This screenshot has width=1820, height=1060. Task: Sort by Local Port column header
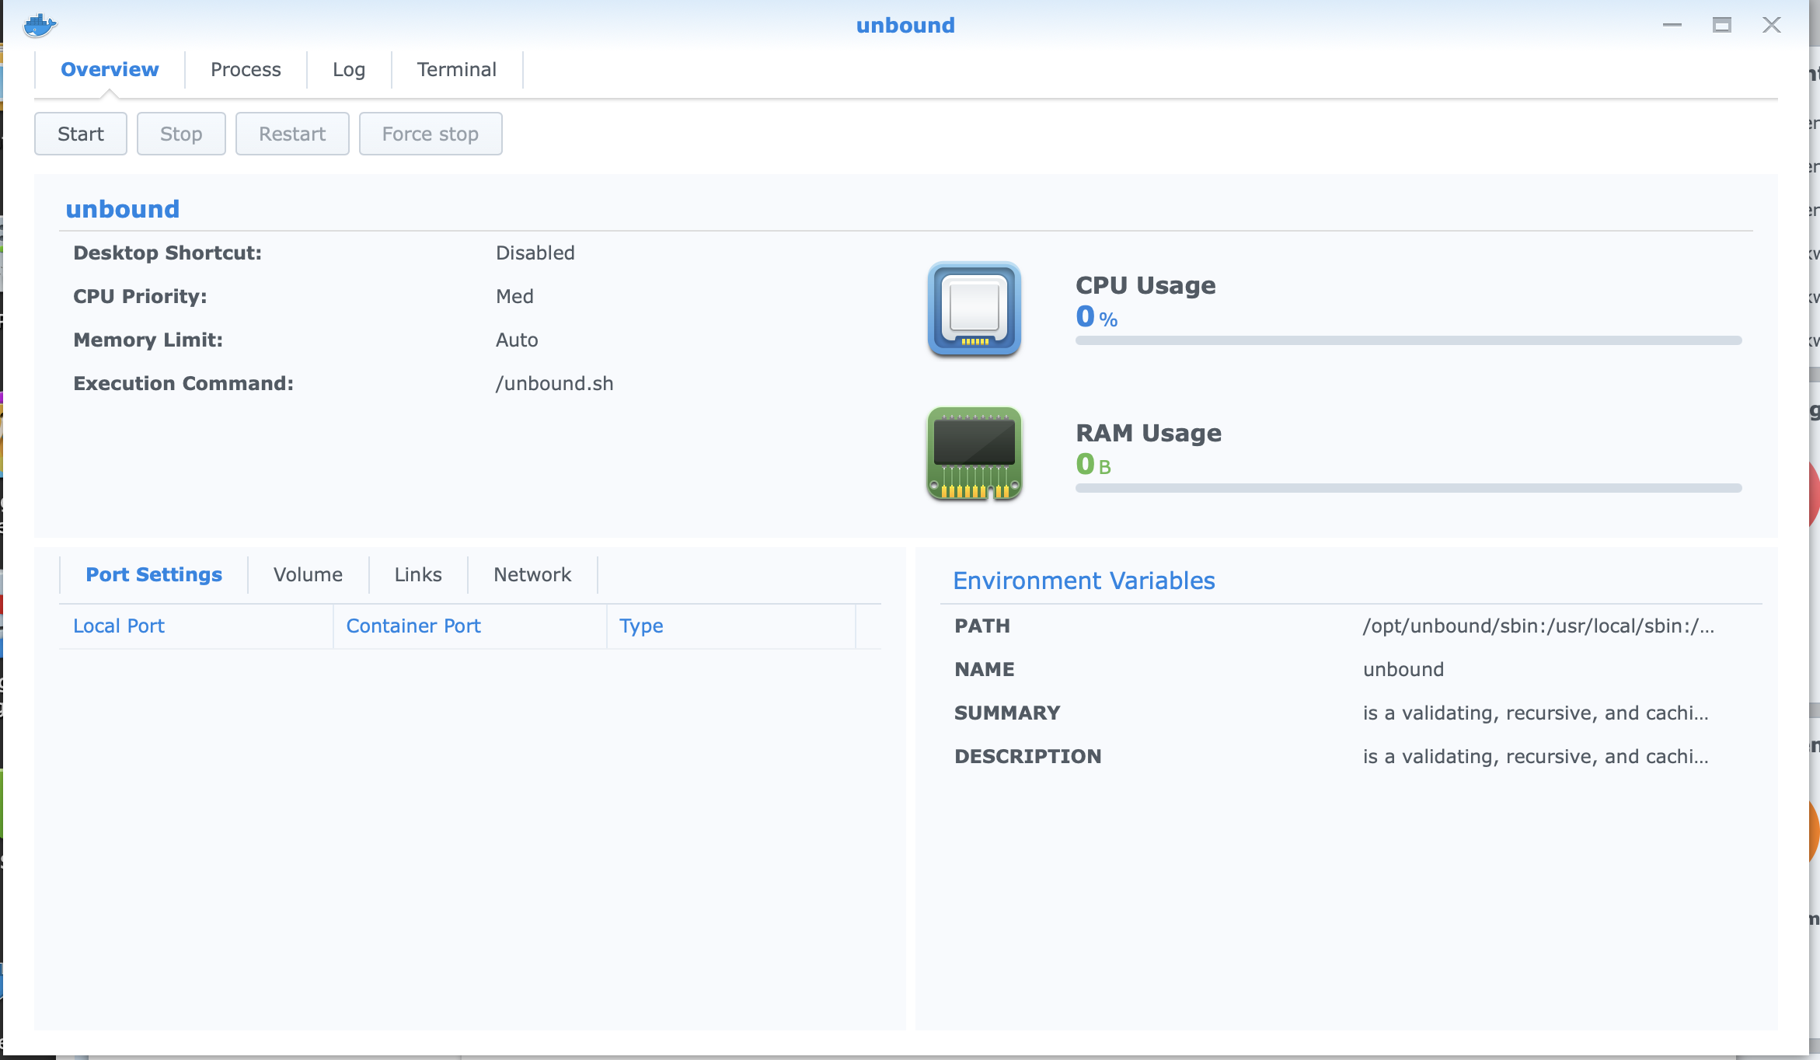pos(119,626)
